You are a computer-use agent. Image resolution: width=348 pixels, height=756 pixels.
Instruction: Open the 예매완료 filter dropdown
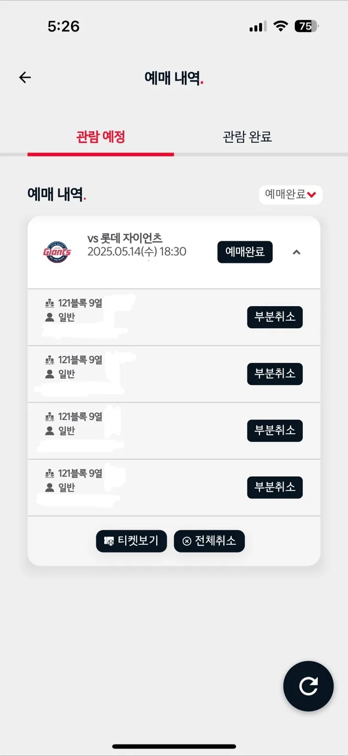[x=291, y=194]
